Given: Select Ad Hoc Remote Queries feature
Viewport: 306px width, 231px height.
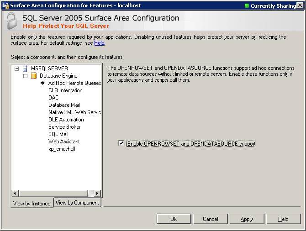Looking at the screenshot, I should pyautogui.click(x=75, y=83).
